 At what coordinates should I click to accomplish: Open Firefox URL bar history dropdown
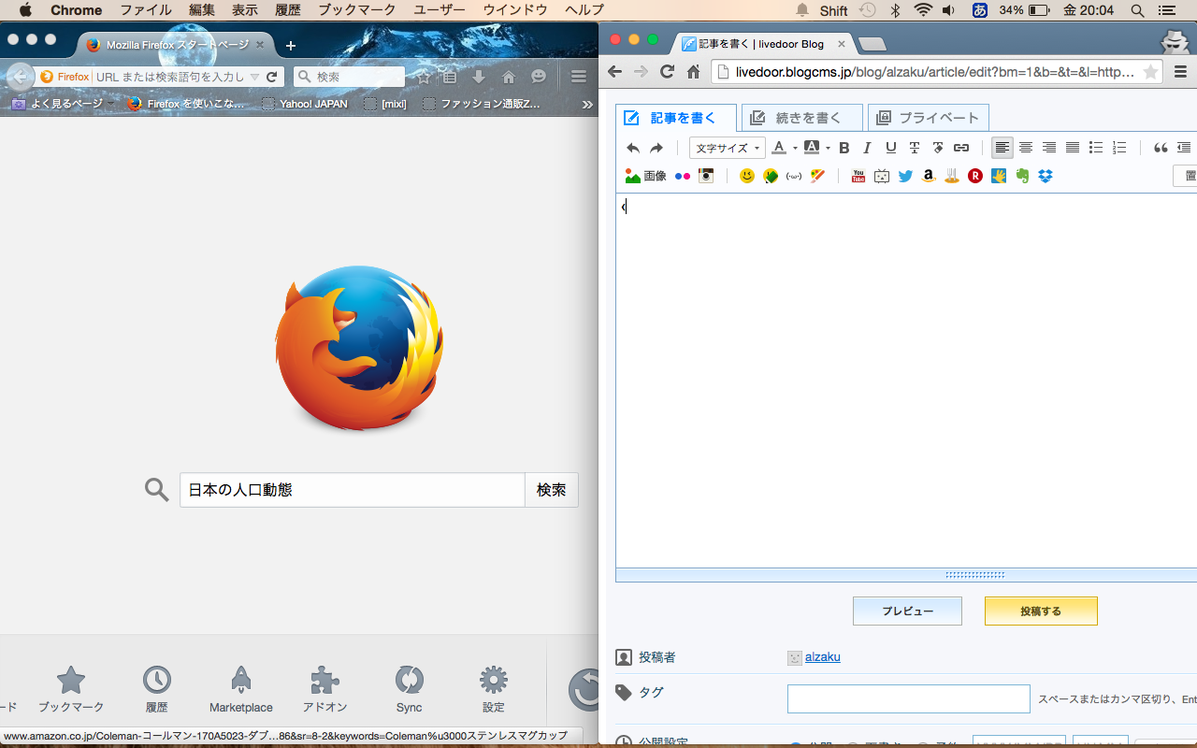tap(254, 77)
